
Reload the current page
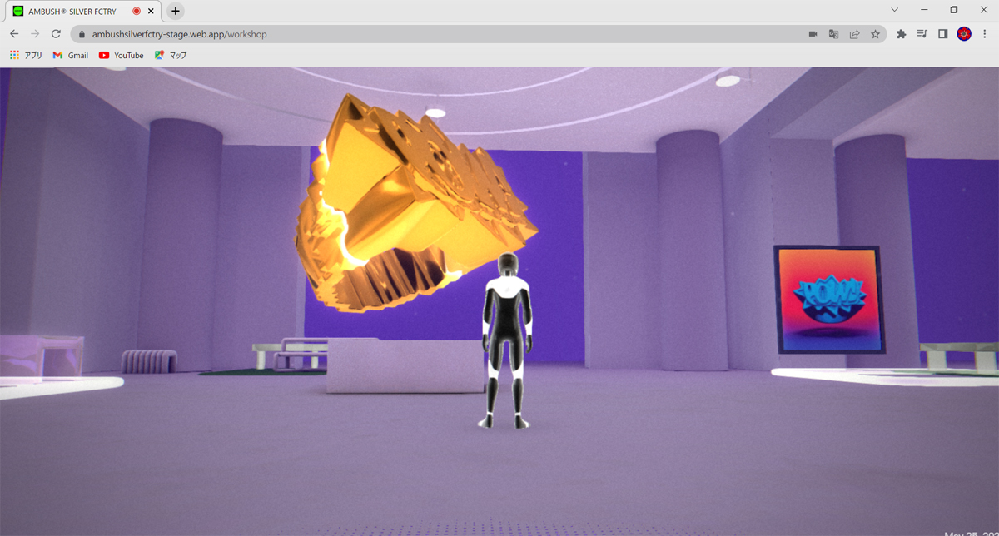56,34
